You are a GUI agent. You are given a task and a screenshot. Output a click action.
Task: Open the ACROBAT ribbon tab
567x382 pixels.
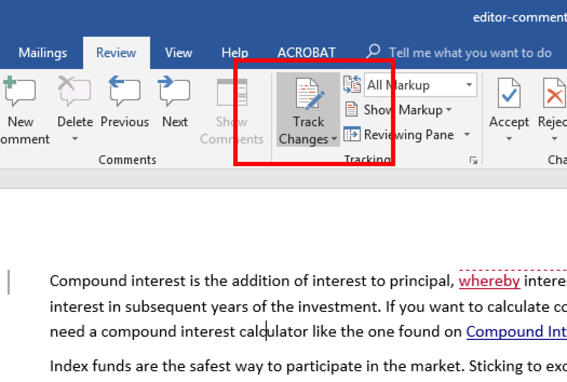306,52
